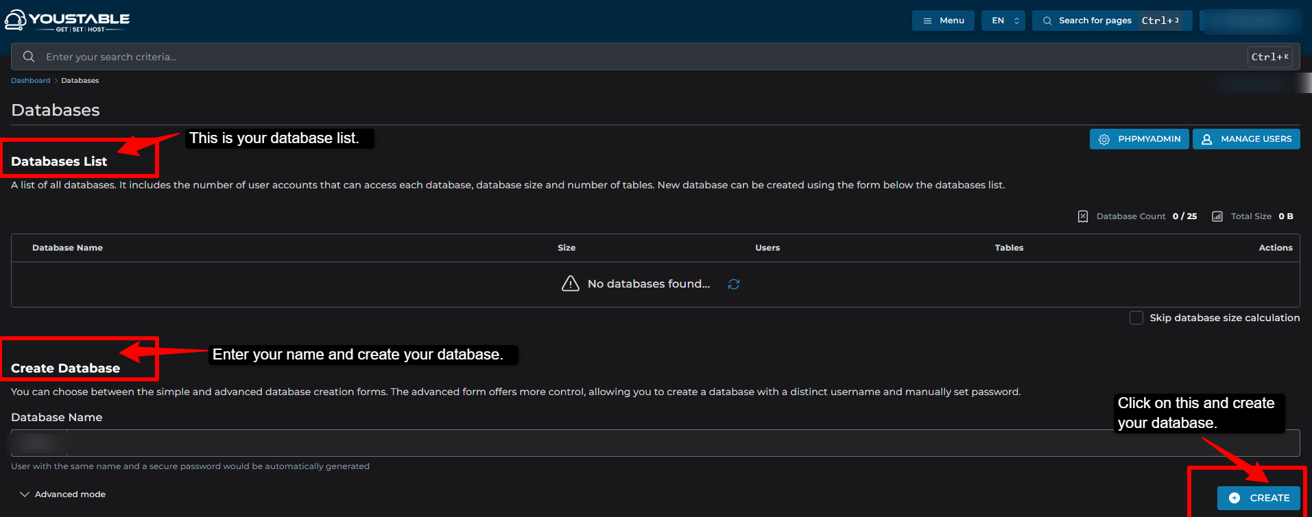Click the Ctrl+K shortcut badge
This screenshot has height=517, width=1312.
click(1269, 57)
